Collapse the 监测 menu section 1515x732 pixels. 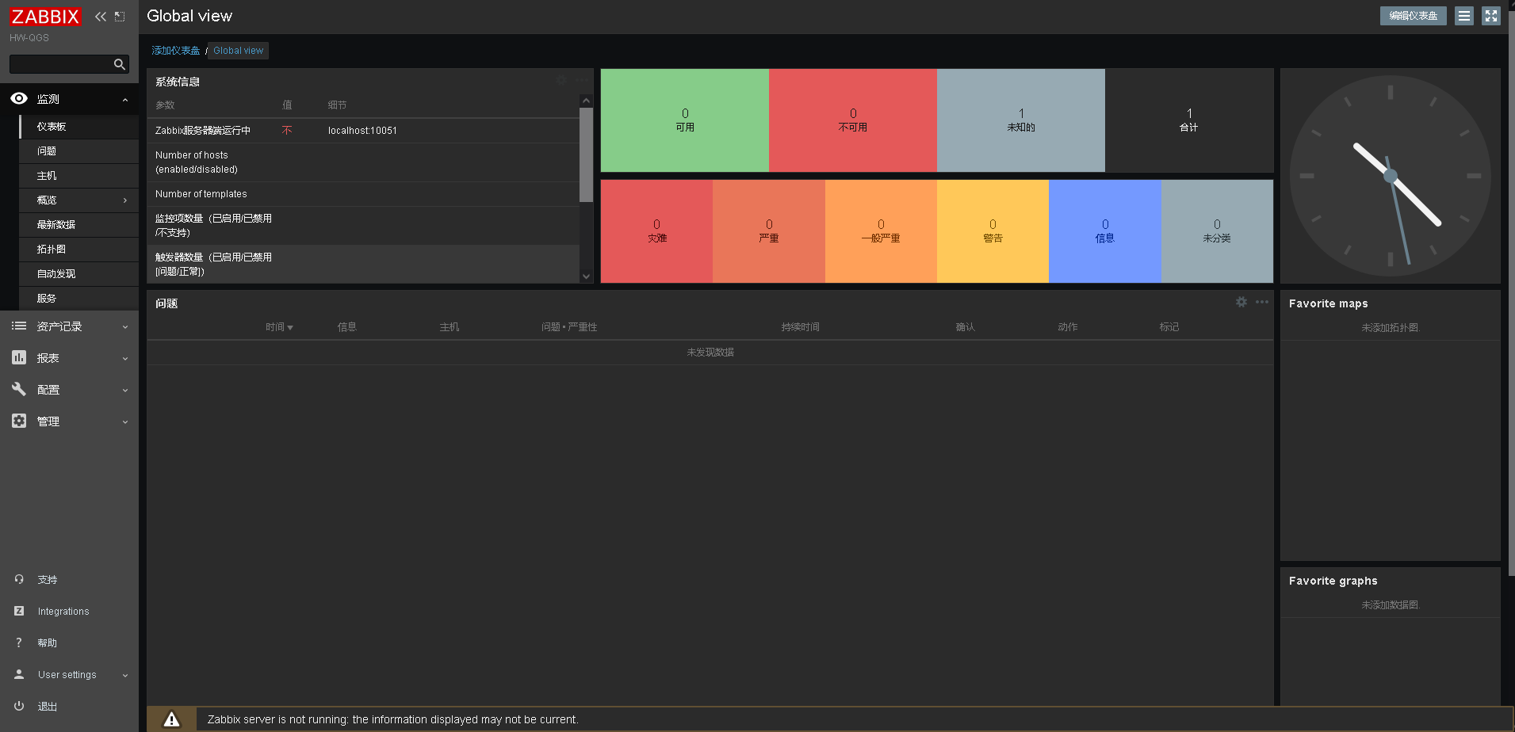click(x=125, y=99)
